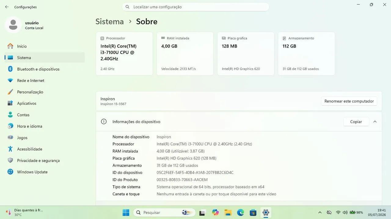
Task: Click the Caneta e toque label
Action: [x=126, y=194]
